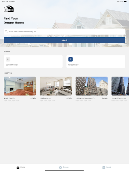Open the Conventional browse card
The height and width of the screenshot is (172, 129).
click(x=33, y=61)
